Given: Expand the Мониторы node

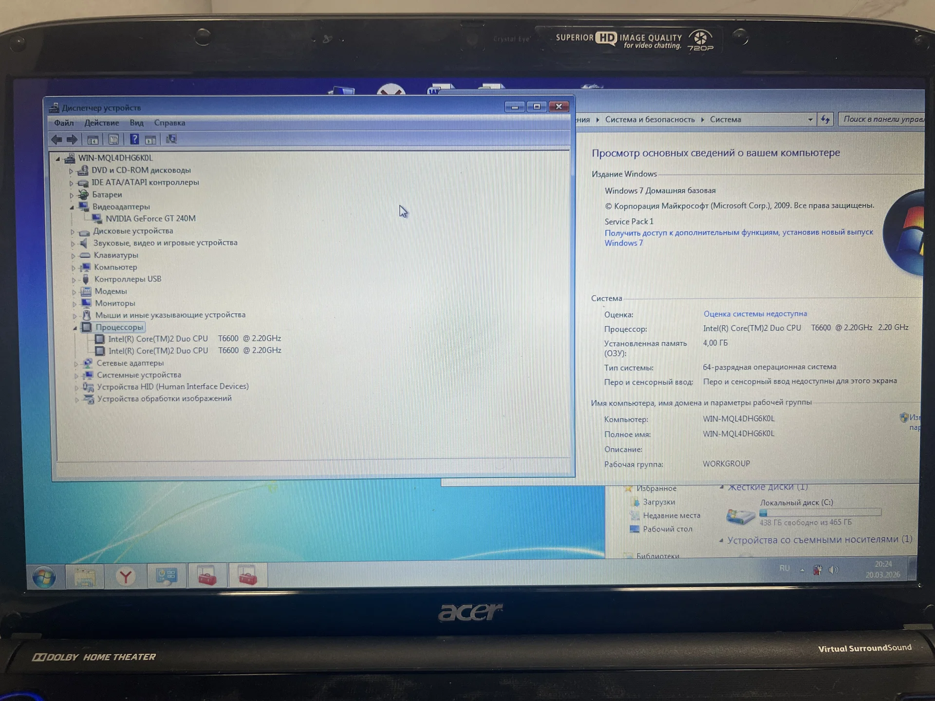Looking at the screenshot, I should pyautogui.click(x=75, y=304).
